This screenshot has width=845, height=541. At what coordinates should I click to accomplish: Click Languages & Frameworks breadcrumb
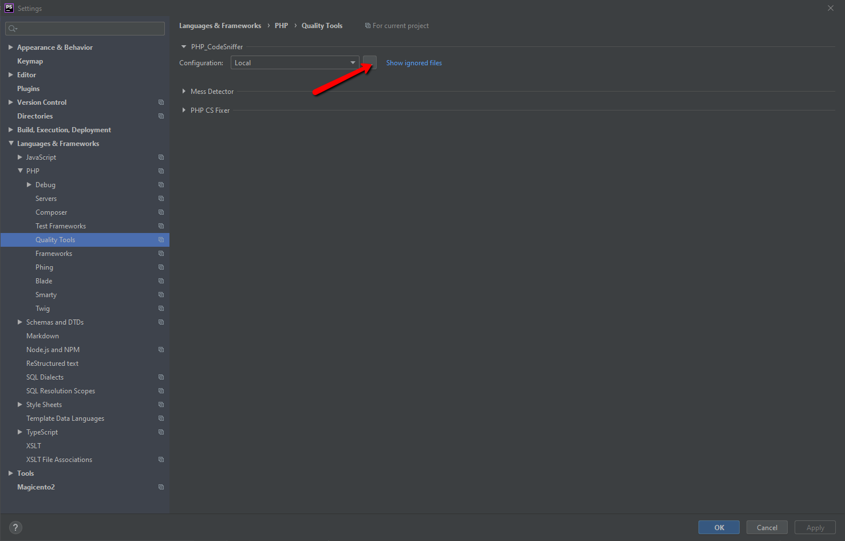point(220,26)
